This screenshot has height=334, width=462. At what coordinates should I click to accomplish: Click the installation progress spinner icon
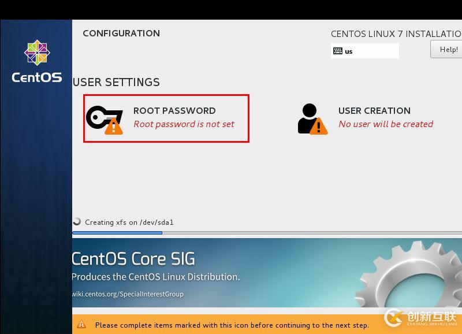click(x=77, y=222)
